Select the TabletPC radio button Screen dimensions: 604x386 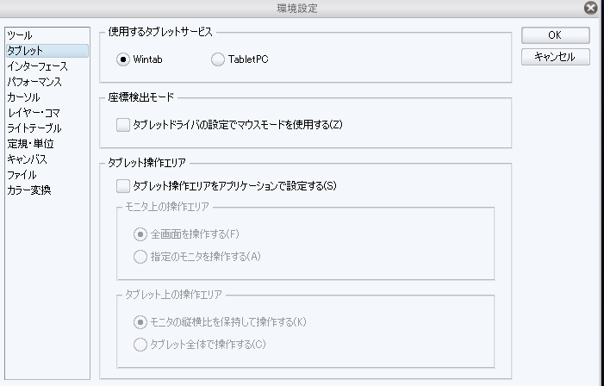tap(217, 59)
